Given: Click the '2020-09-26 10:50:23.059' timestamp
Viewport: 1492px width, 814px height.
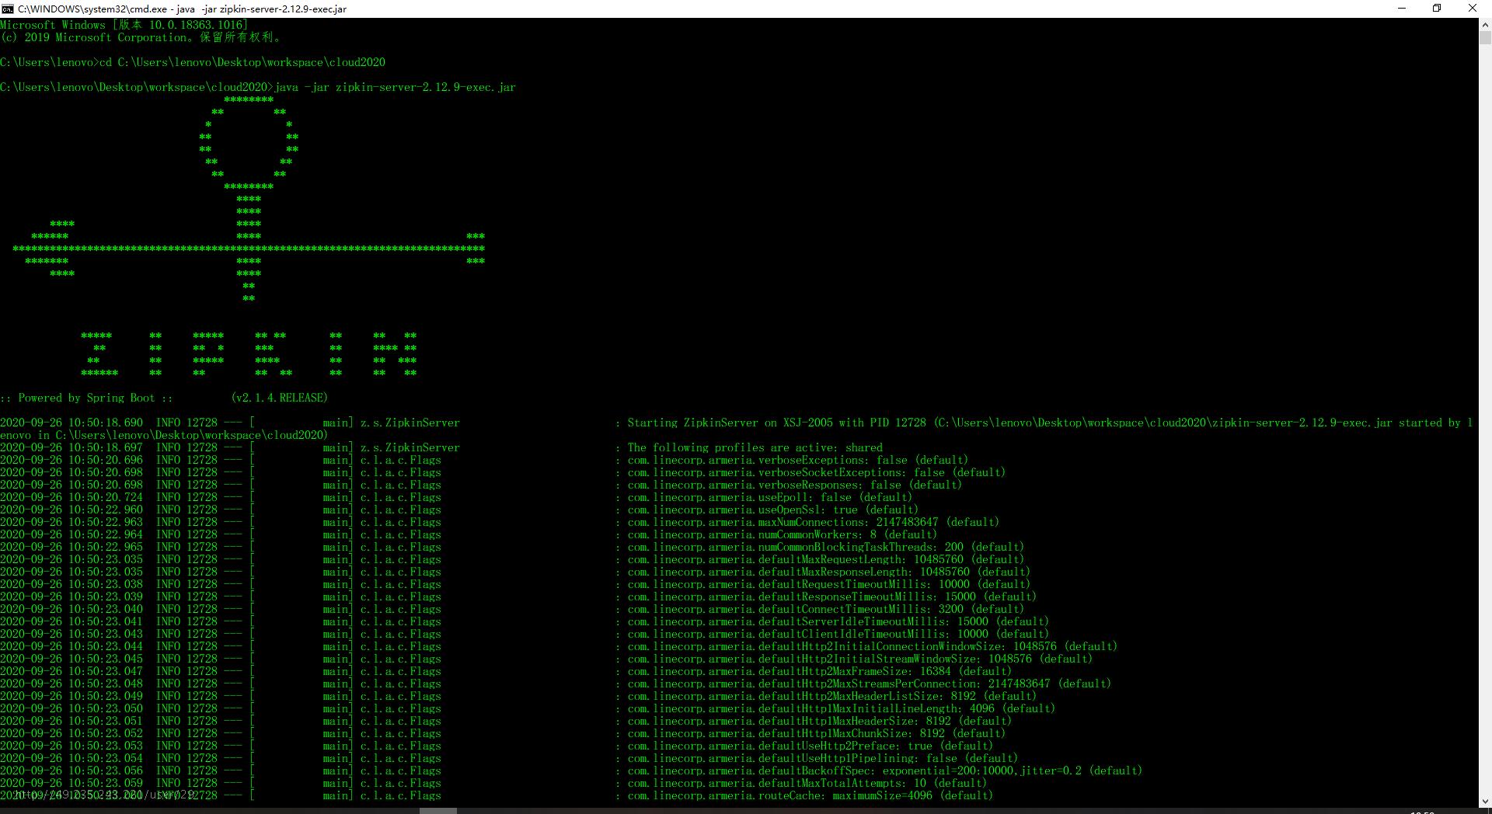Looking at the screenshot, I should (x=71, y=783).
